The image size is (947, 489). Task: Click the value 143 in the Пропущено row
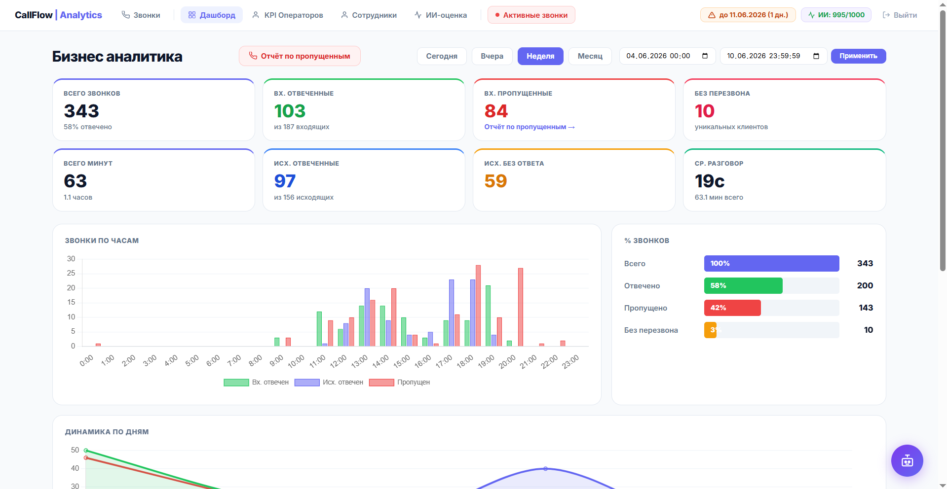tap(866, 308)
